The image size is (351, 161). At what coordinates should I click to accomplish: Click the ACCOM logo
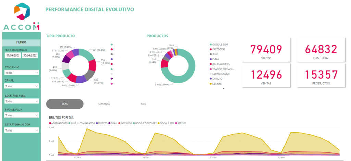tap(22, 17)
